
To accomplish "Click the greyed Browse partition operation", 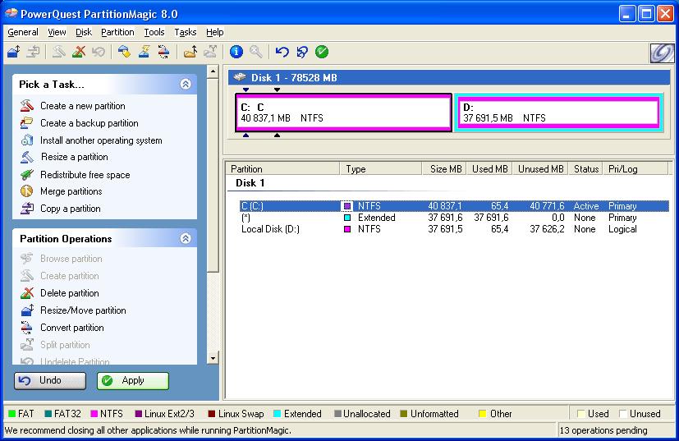I will click(71, 259).
